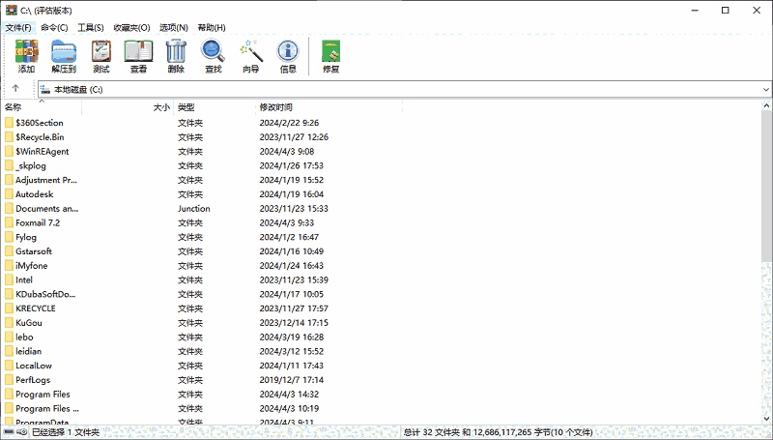
Task: Expand the address bar dropdown arrow
Action: point(765,90)
